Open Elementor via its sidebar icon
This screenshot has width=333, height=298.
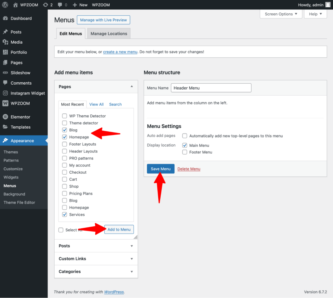[x=6, y=117]
